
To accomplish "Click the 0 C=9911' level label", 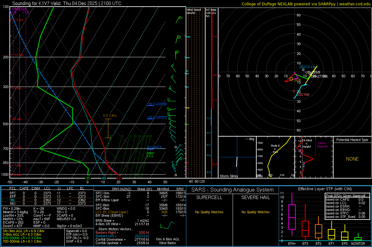I will point(154,148).
